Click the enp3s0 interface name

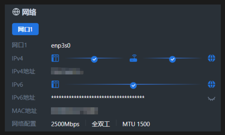click(61, 45)
